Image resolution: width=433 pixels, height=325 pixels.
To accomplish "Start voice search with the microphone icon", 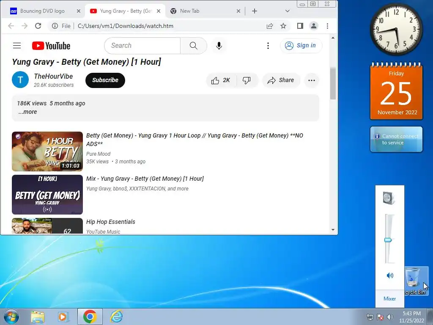I will (219, 46).
